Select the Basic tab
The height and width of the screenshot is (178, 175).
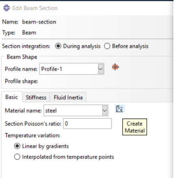tap(11, 97)
